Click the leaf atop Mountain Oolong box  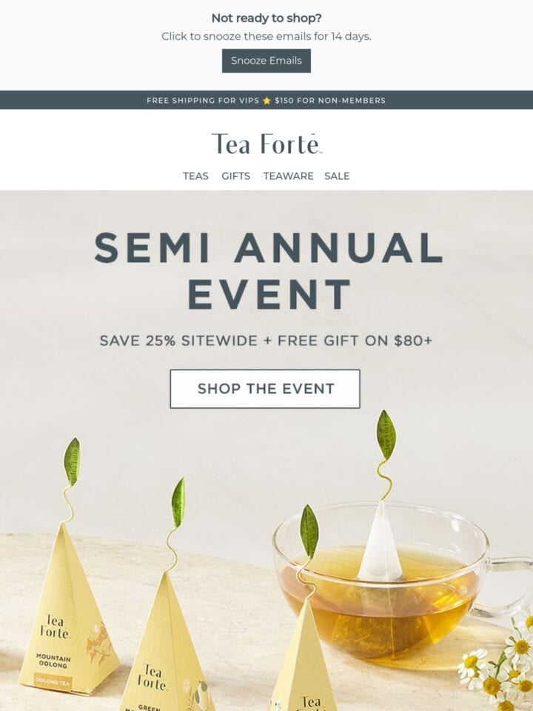coord(72,461)
